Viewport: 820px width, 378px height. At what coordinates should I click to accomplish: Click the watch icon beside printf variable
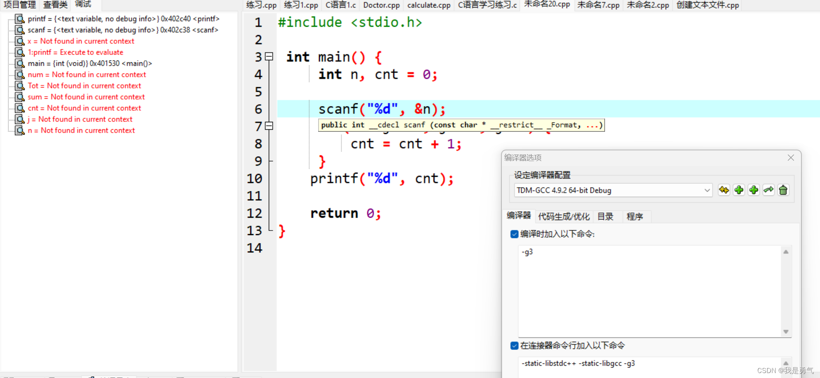20,19
